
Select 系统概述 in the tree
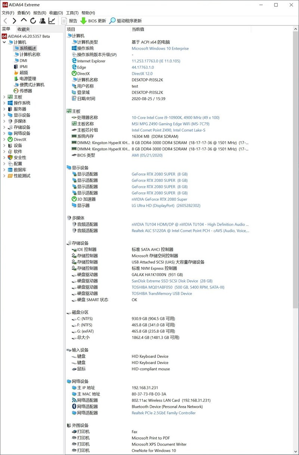coord(28,48)
